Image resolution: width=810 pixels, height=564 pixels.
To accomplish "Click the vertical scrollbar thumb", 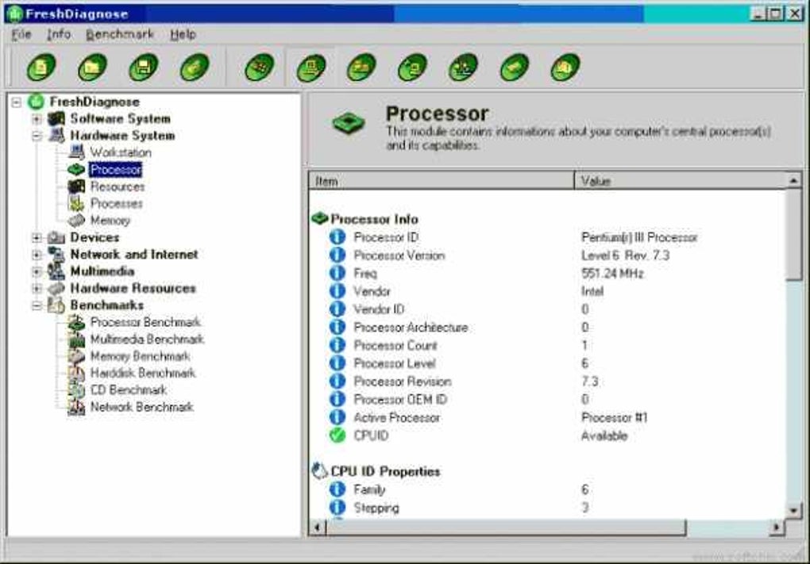I will (x=793, y=234).
